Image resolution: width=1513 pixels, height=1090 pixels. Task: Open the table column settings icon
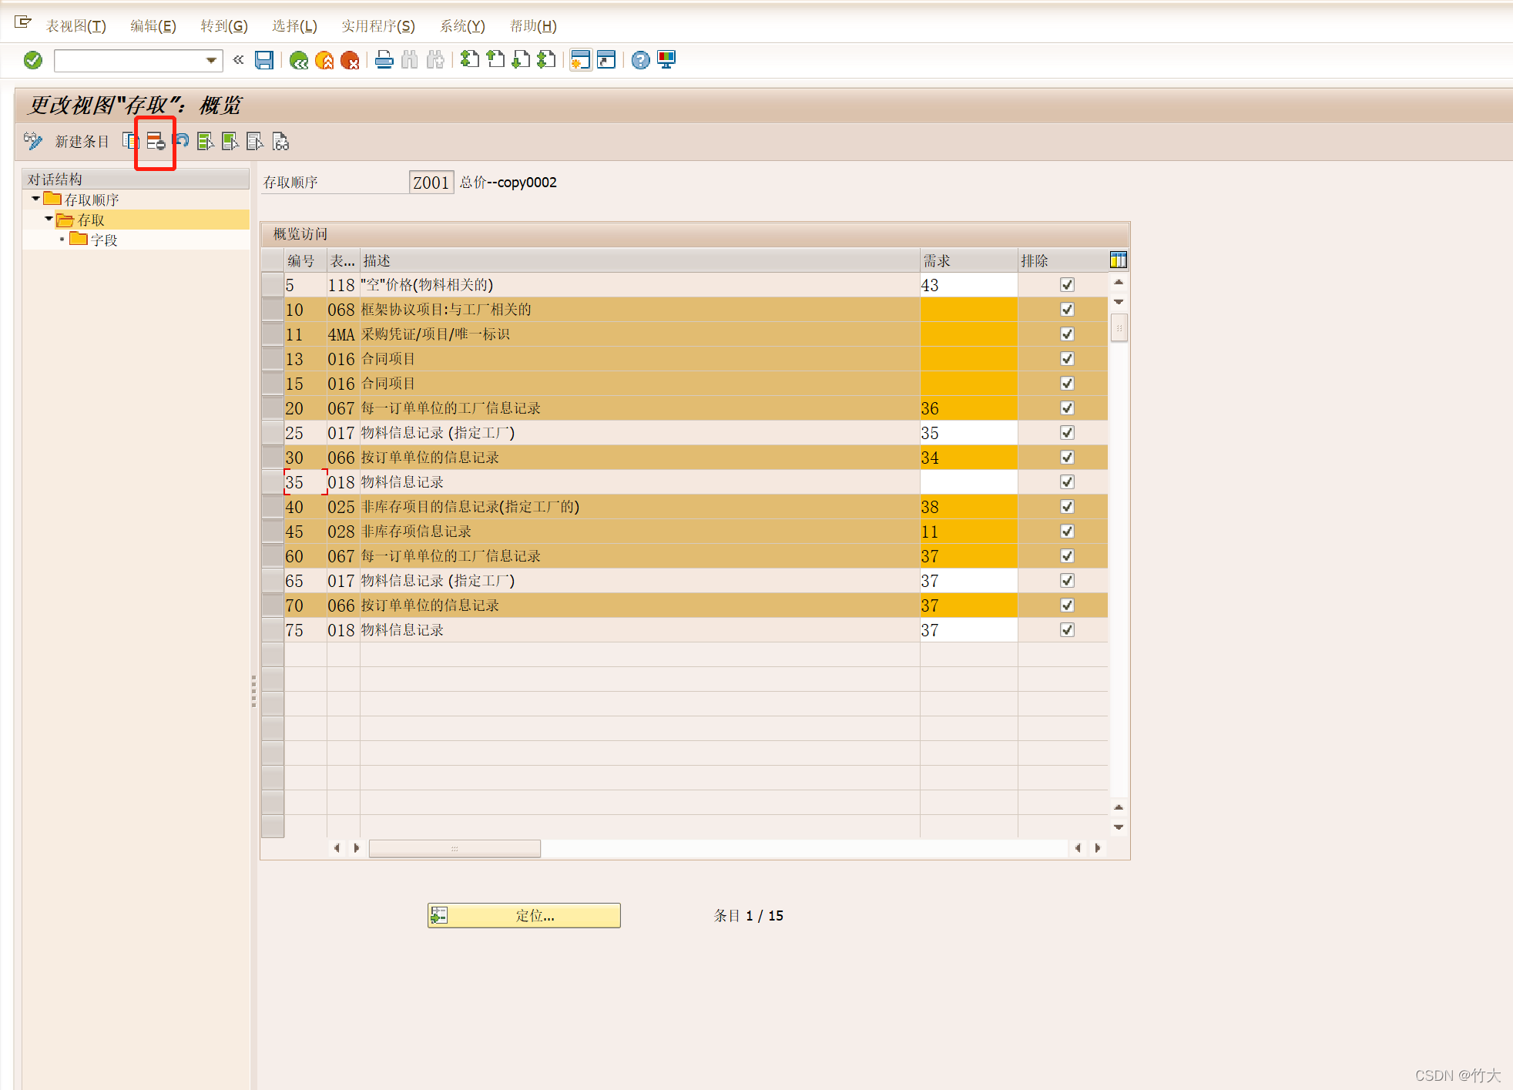[x=1118, y=260]
